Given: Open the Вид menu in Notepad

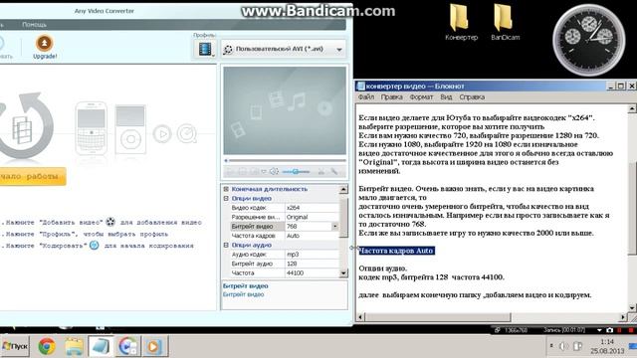Looking at the screenshot, I should point(446,97).
